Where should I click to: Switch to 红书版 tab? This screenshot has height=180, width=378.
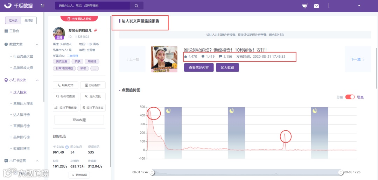coord(13,21)
